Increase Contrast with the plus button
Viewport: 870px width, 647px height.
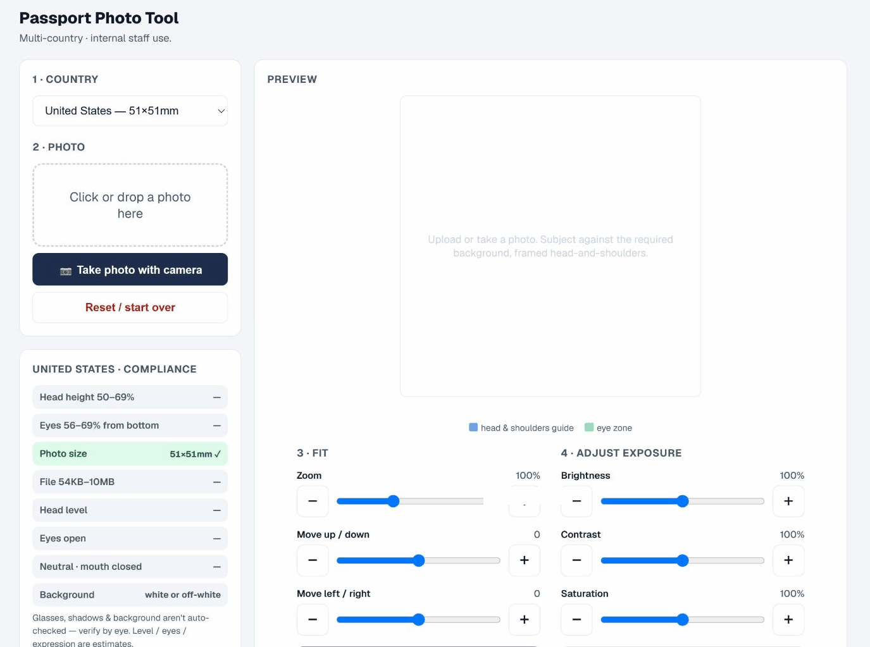point(788,560)
